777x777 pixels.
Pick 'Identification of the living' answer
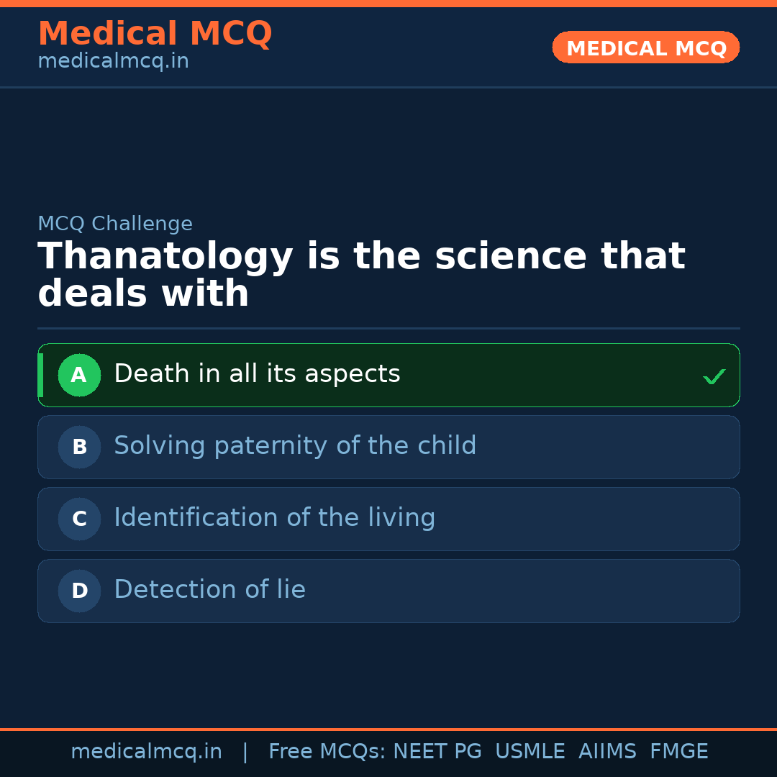(274, 518)
